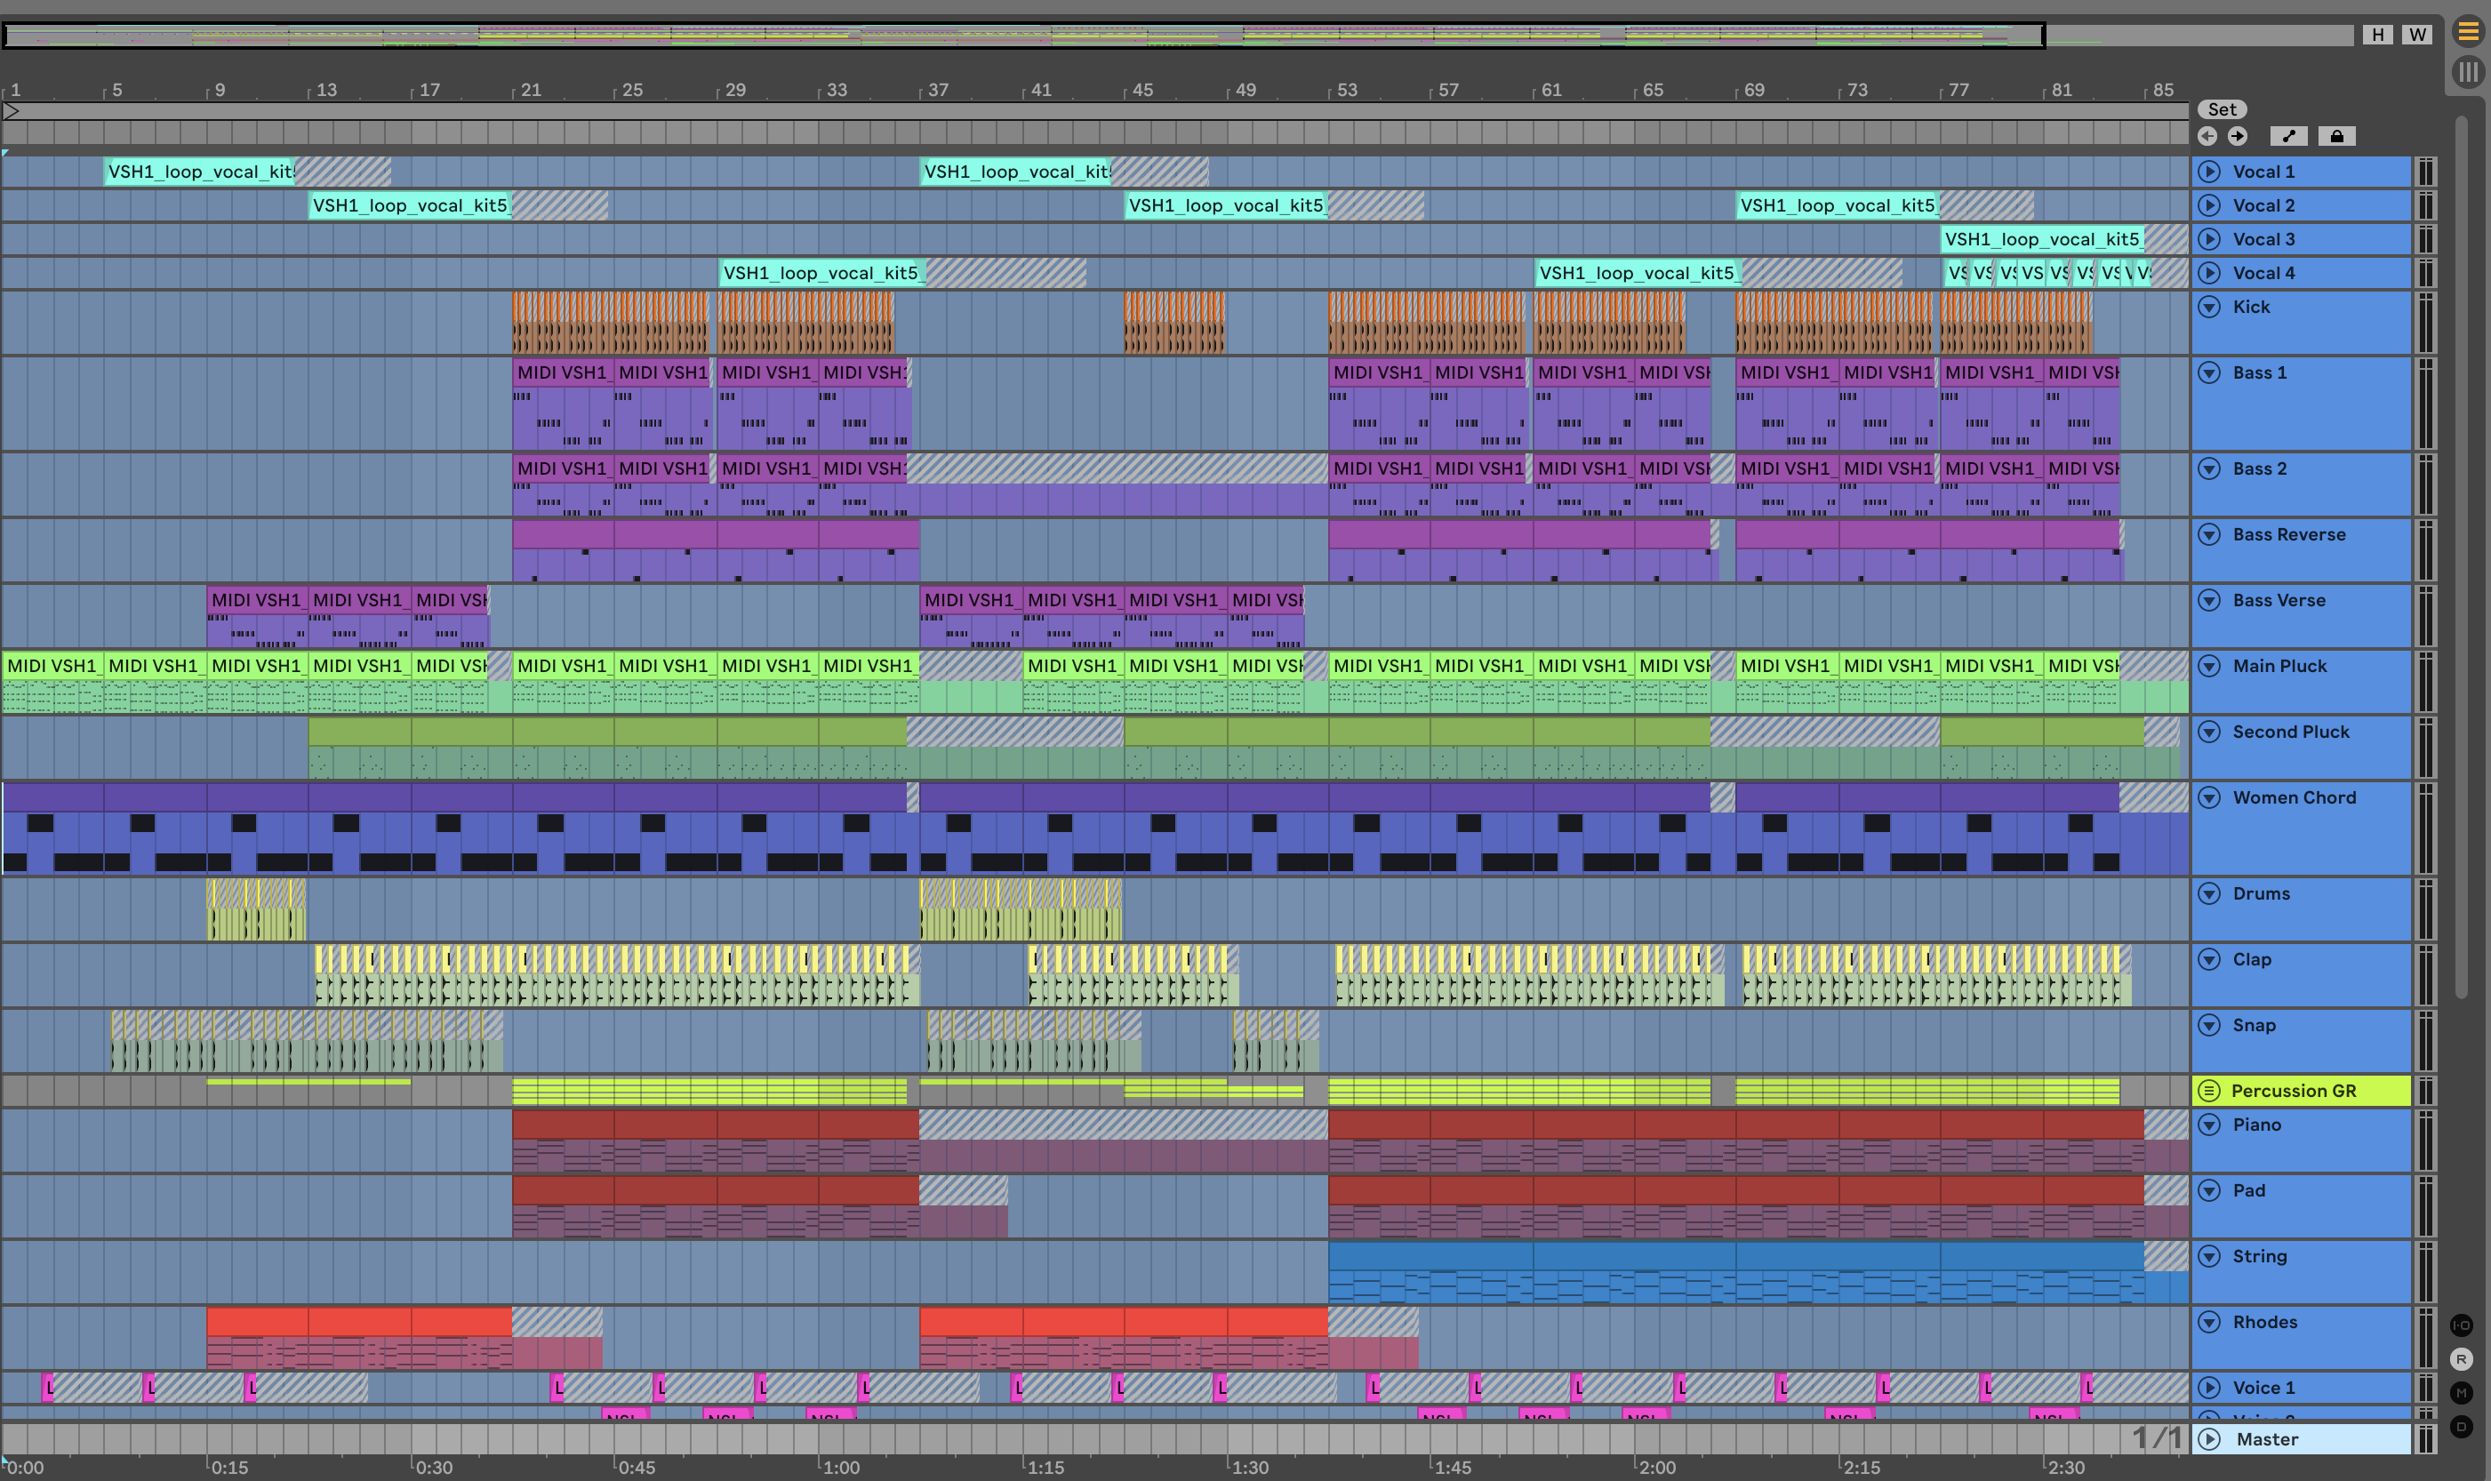
Task: Click the Lock Envelopes padlock icon
Action: [x=2336, y=136]
